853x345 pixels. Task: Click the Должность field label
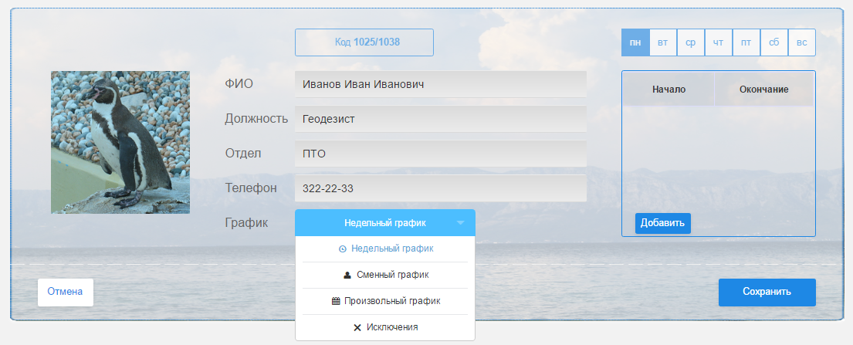[256, 119]
